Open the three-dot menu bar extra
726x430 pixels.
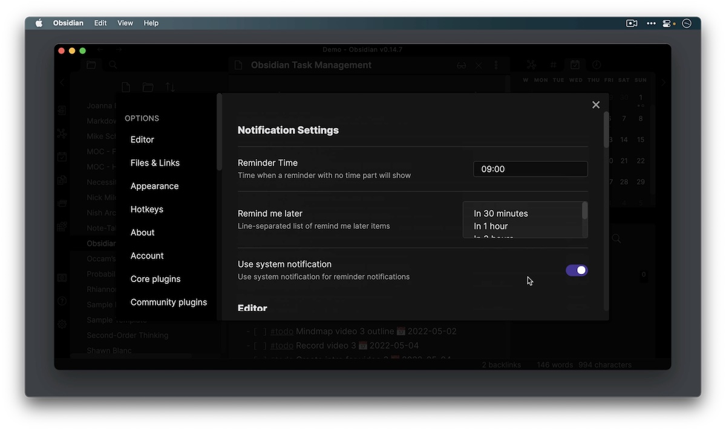[651, 23]
